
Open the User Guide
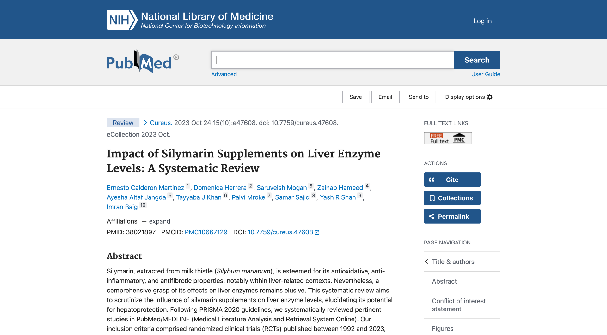point(486,74)
